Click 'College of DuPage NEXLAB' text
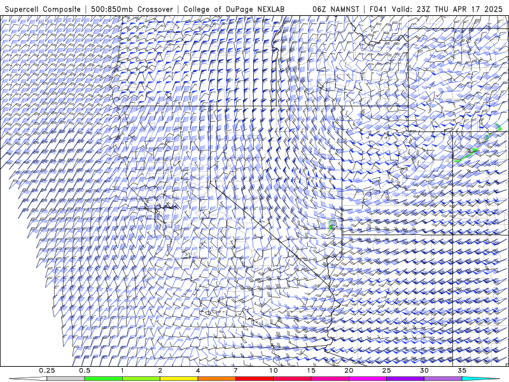 234,10
